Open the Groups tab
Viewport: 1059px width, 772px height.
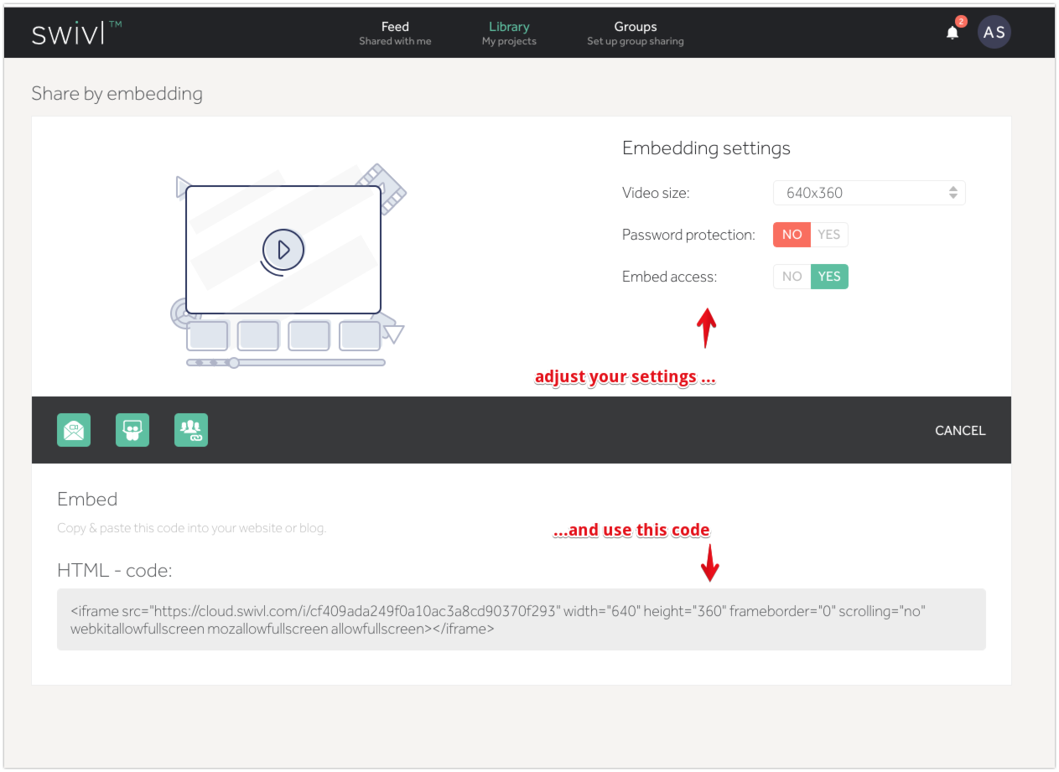point(635,33)
